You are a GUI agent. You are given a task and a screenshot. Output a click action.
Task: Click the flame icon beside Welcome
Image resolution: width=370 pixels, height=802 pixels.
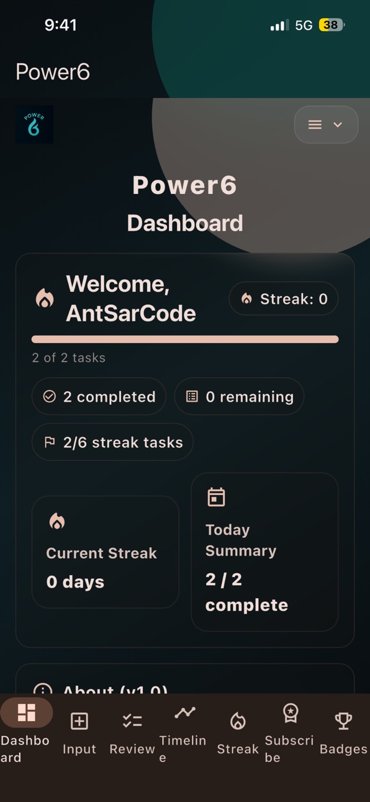click(45, 299)
